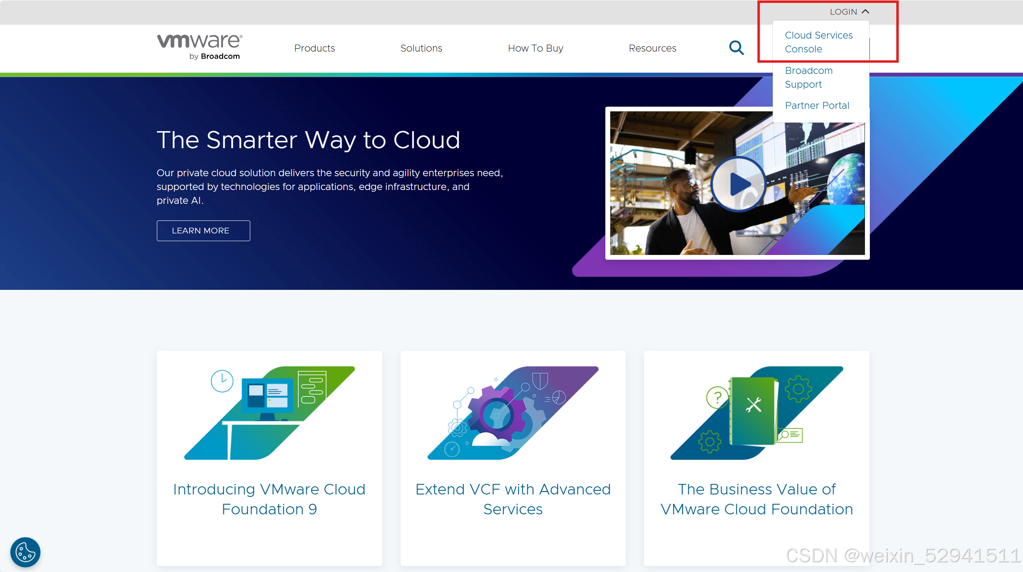Viewport: 1023px width, 572px height.
Task: Open cookie settings icon
Action: click(x=25, y=552)
